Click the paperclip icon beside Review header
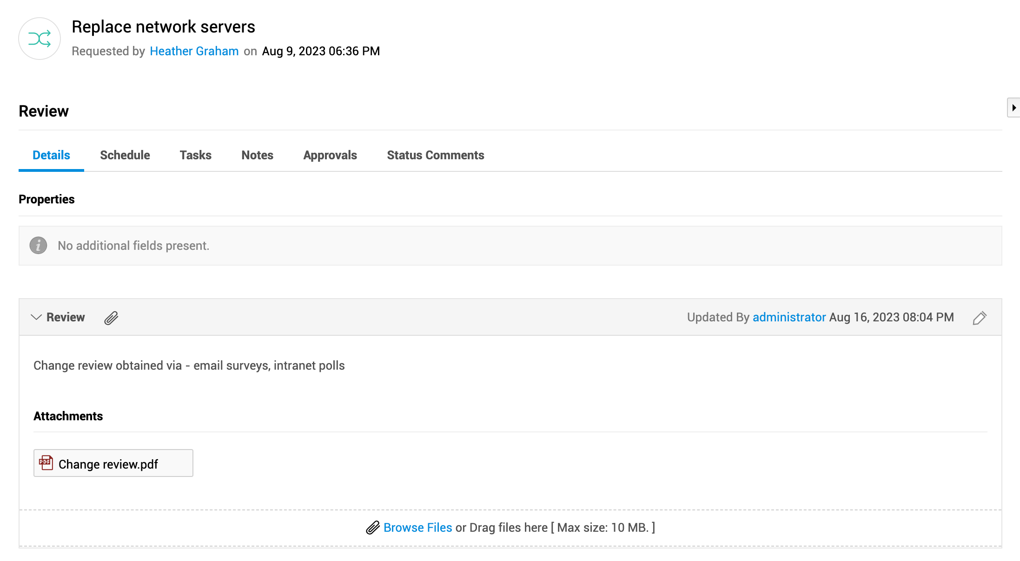This screenshot has width=1020, height=561. (x=111, y=318)
